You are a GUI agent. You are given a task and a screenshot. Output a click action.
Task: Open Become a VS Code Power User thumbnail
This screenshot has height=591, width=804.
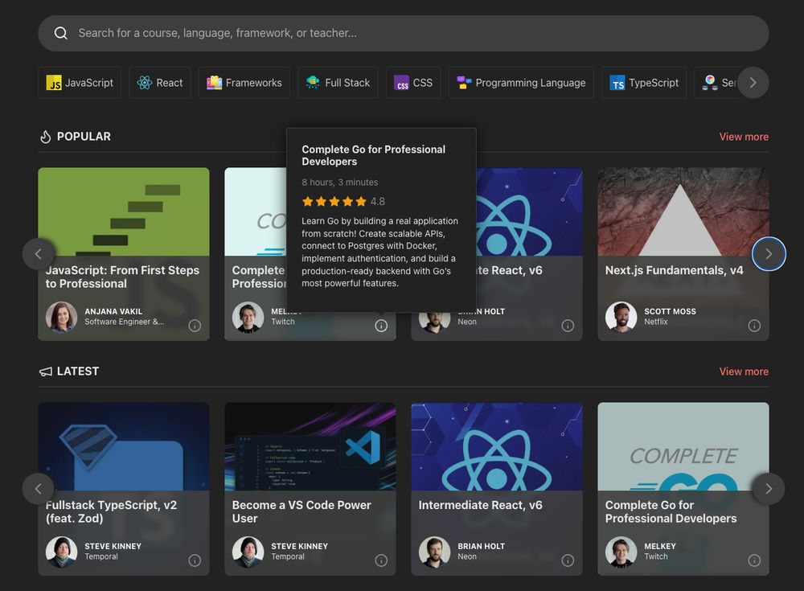click(x=310, y=446)
